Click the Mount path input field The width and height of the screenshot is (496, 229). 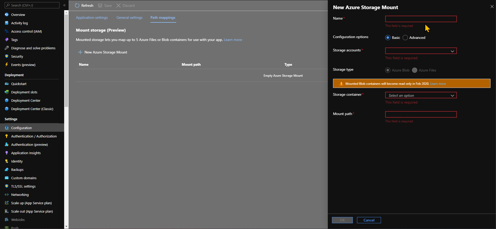click(x=421, y=114)
